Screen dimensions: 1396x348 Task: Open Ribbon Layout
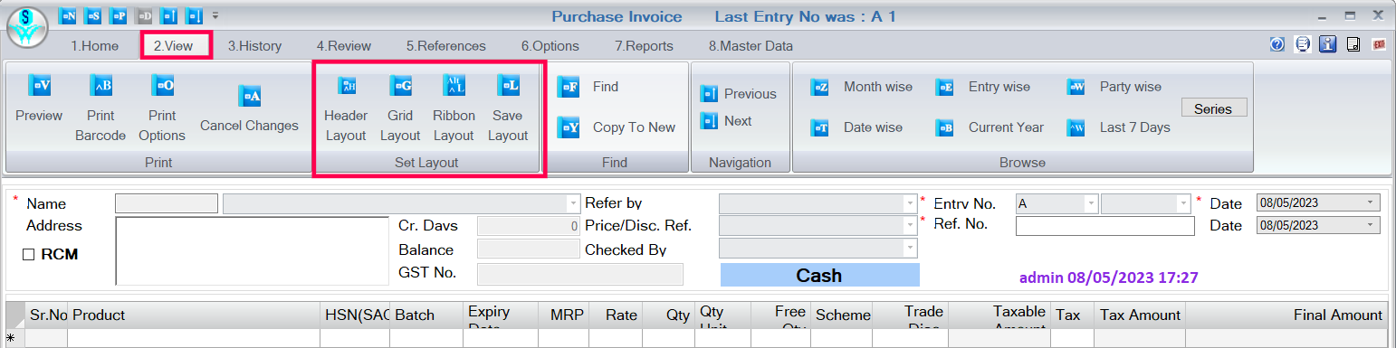point(454,108)
